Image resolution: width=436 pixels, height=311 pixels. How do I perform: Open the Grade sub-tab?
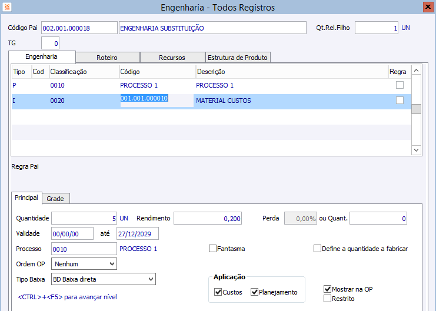[x=55, y=199]
